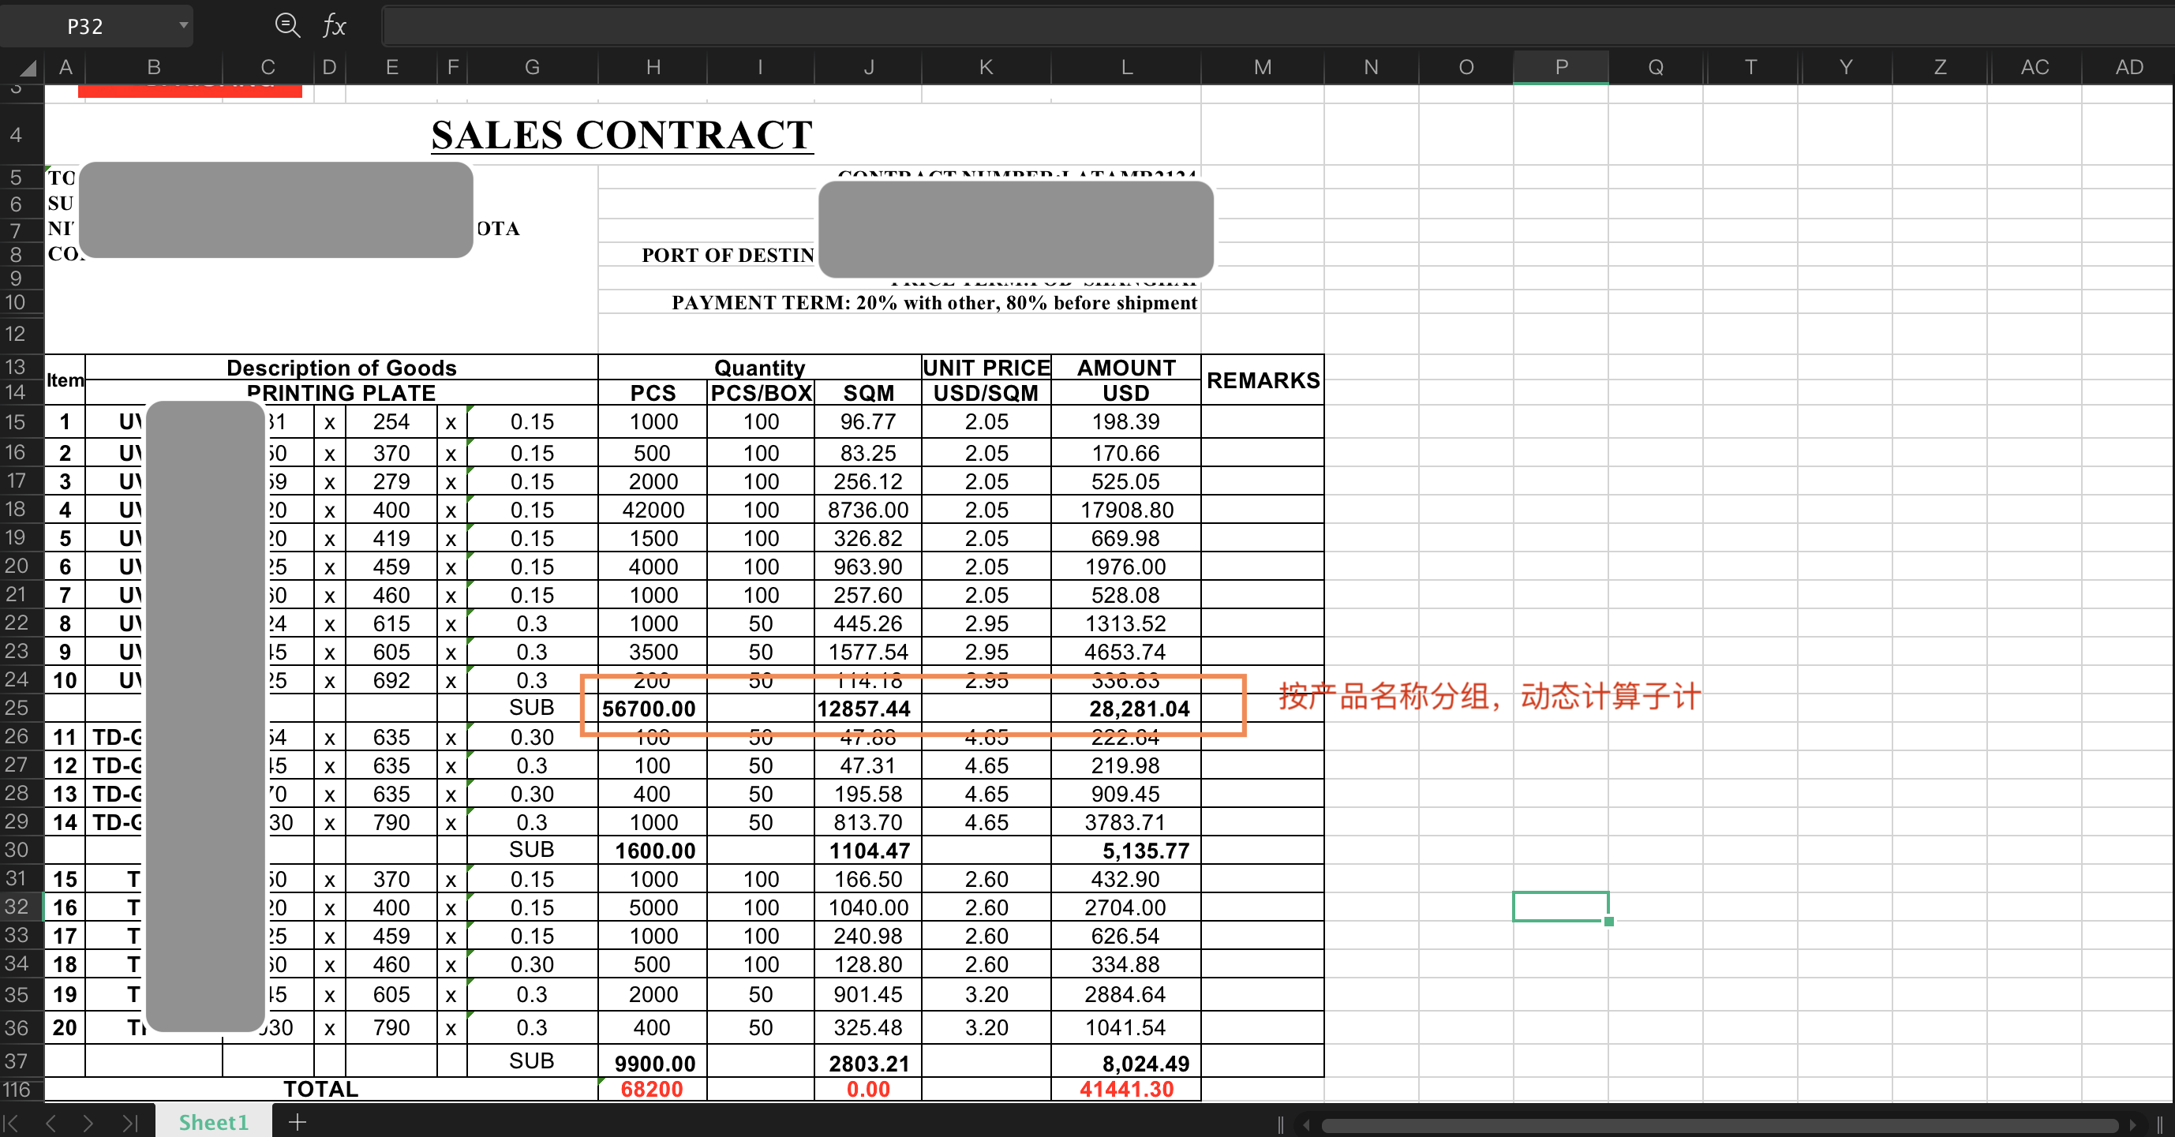Click previous sheet navigation arrow

[51, 1123]
